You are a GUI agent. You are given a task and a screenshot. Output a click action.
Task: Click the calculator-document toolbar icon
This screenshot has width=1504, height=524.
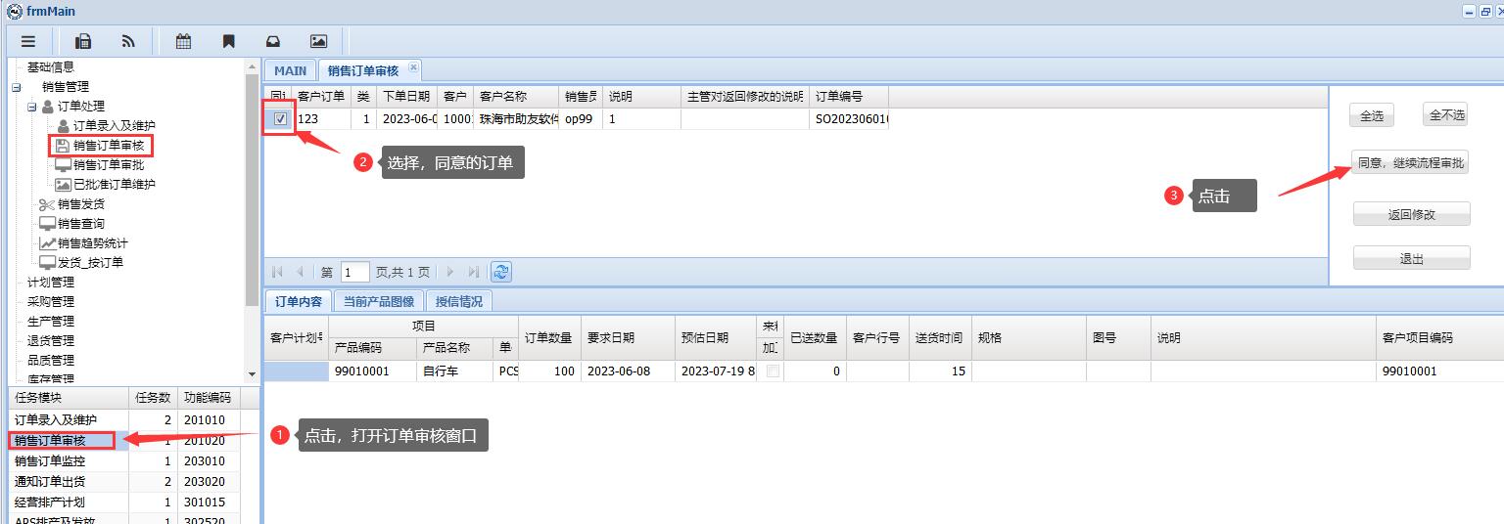coord(83,41)
